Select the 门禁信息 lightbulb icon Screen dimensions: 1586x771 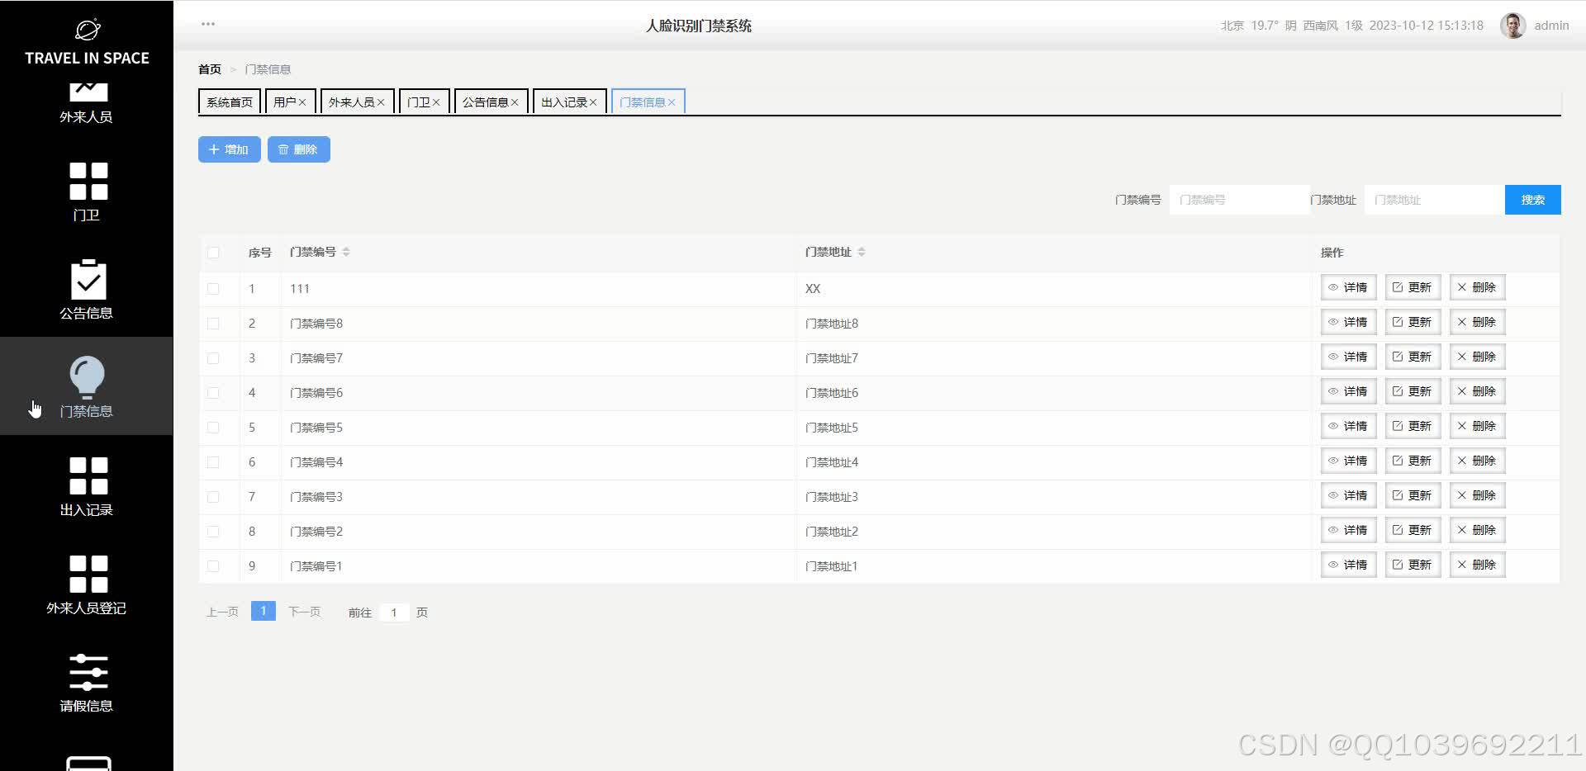tap(87, 377)
